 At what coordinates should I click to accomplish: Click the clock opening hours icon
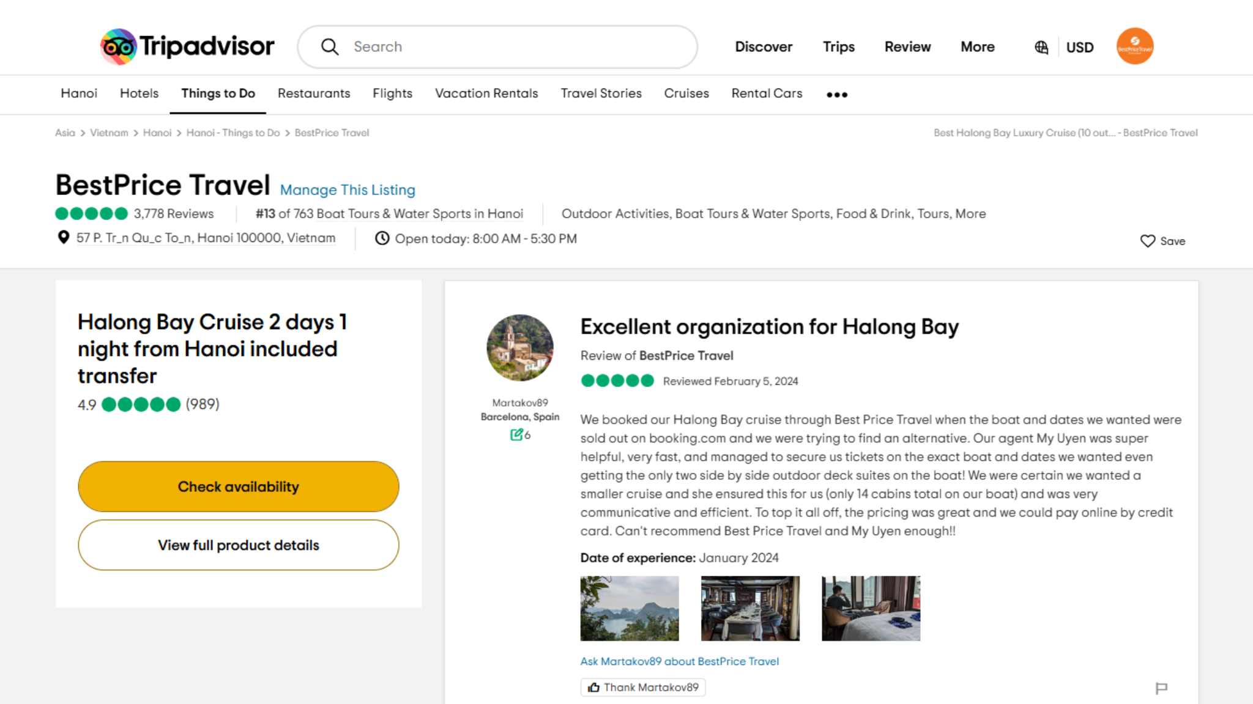(x=382, y=238)
